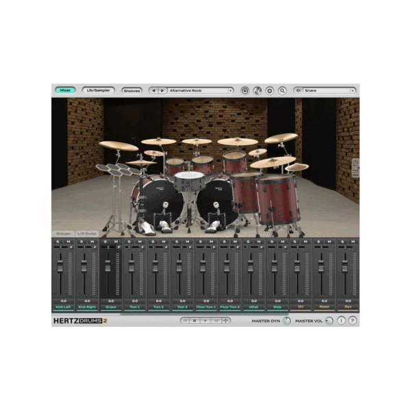
Task: Click the Alternative Rock preset name field
Action: (x=198, y=90)
